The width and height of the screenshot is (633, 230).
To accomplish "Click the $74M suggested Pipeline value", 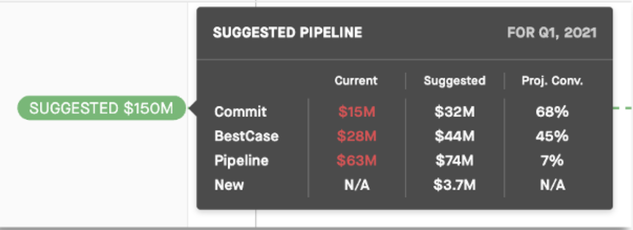I will pyautogui.click(x=454, y=161).
